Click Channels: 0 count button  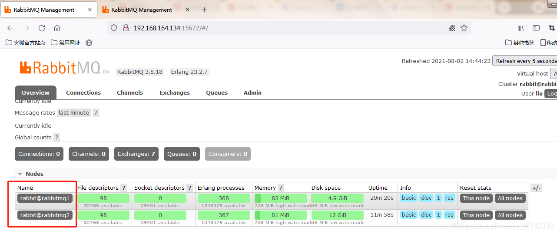[89, 154]
